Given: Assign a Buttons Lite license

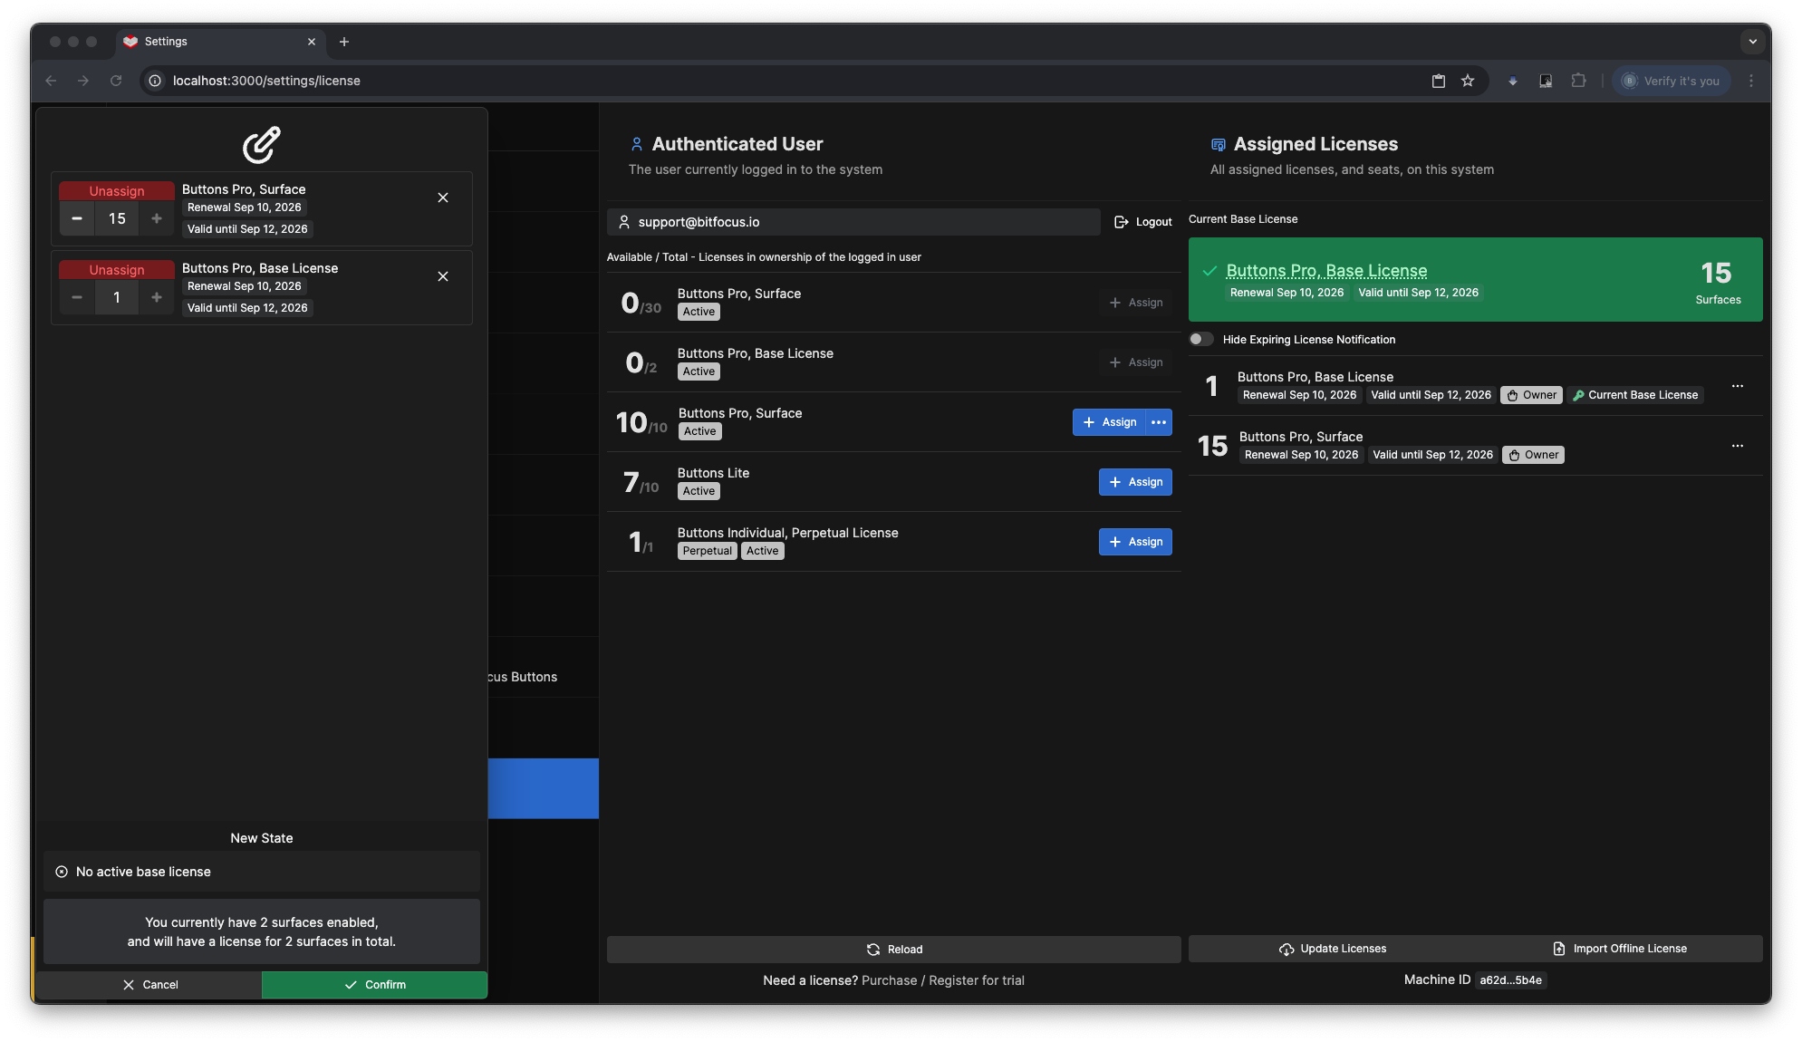Looking at the screenshot, I should tap(1135, 482).
